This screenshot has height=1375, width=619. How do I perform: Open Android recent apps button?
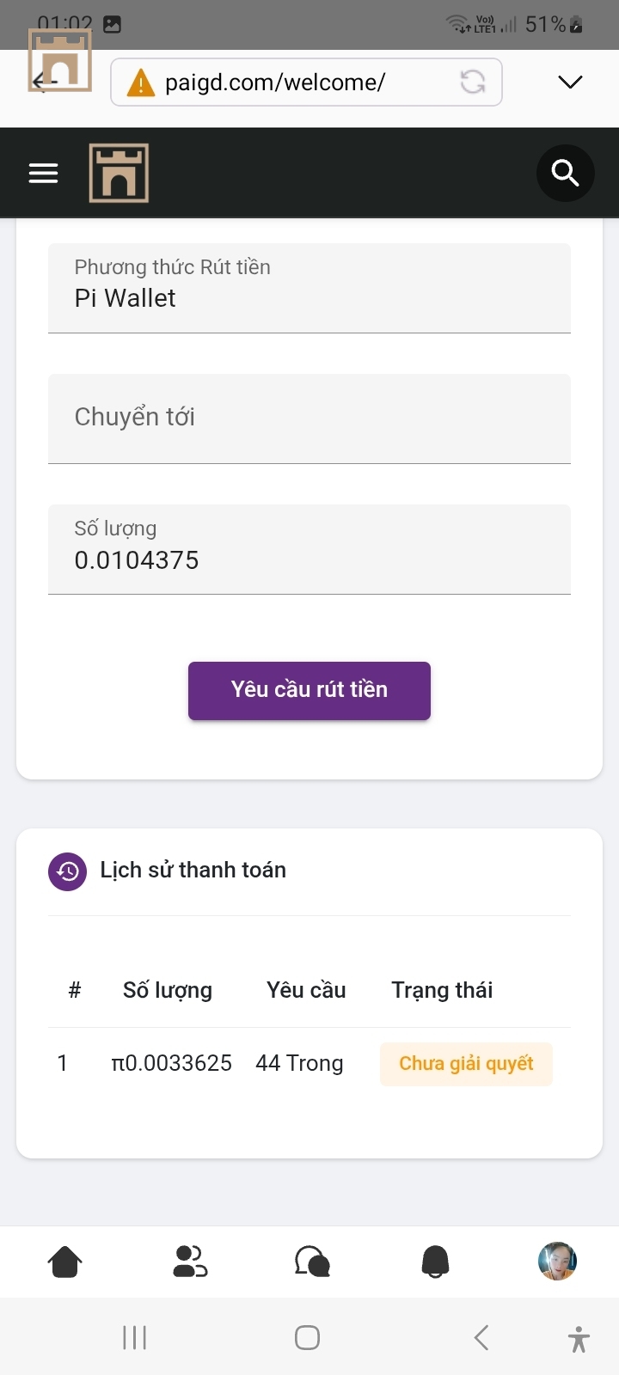coord(135,1337)
